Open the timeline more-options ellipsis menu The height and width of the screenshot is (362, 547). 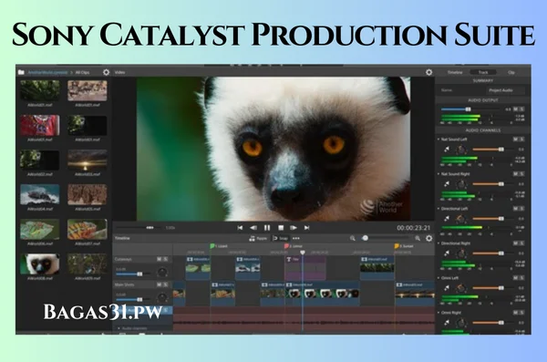click(x=296, y=238)
